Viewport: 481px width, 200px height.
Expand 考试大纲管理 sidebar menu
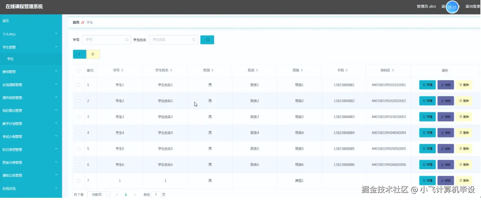coord(31,137)
